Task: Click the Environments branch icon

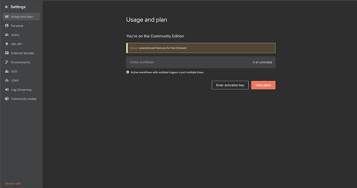Action: pyautogui.click(x=7, y=62)
